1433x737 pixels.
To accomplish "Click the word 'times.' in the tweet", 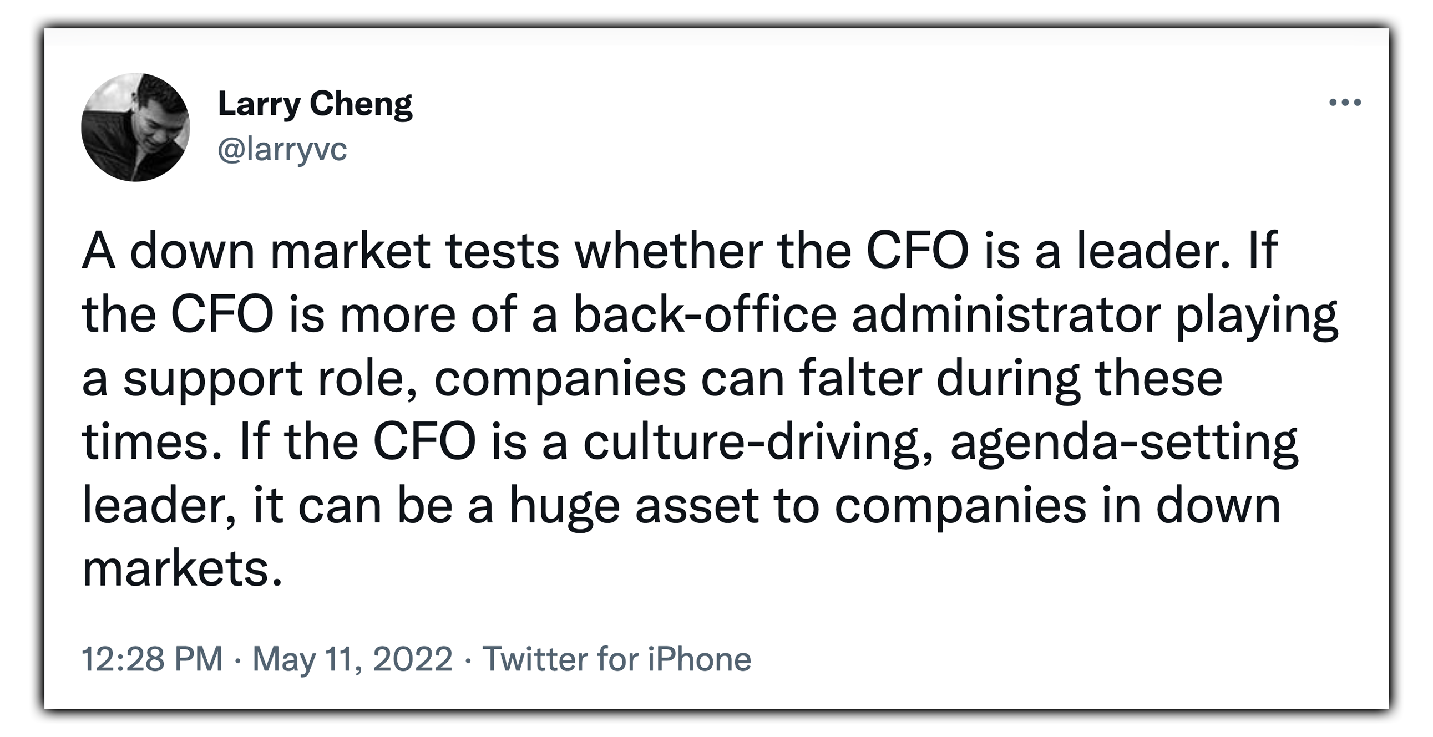I will [x=152, y=442].
